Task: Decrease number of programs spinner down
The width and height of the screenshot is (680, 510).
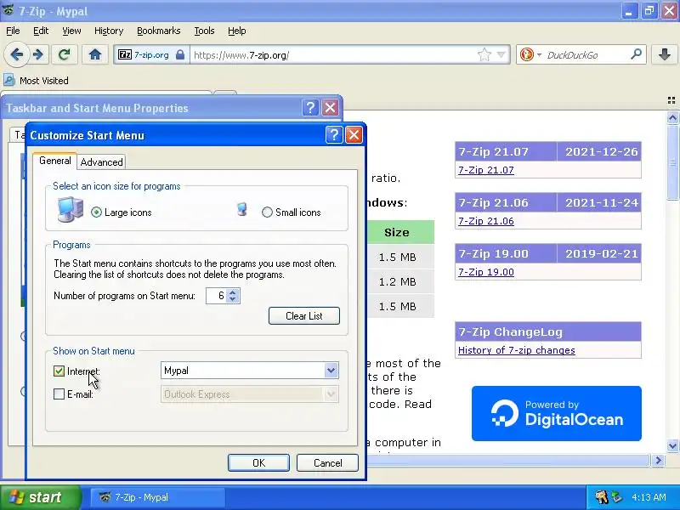Action: click(233, 300)
